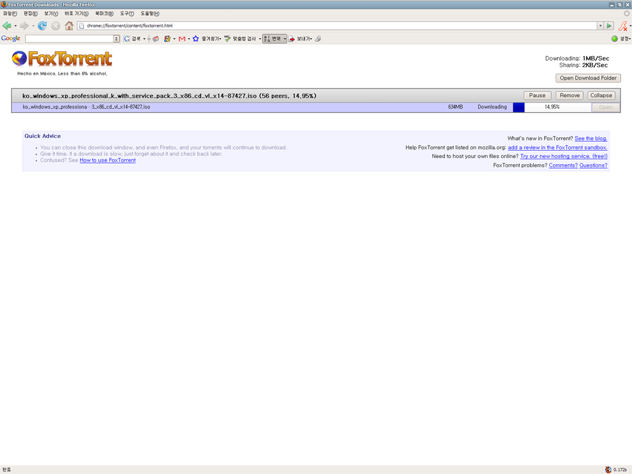This screenshot has height=474, width=632.
Task: Click the 634MB file size value
Action: pos(455,107)
